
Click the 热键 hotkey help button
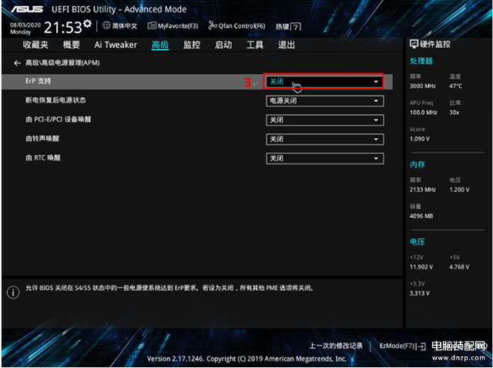288,27
